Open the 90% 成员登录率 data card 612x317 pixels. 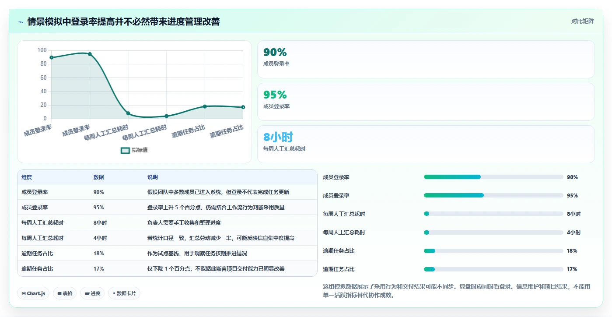click(x=426, y=59)
